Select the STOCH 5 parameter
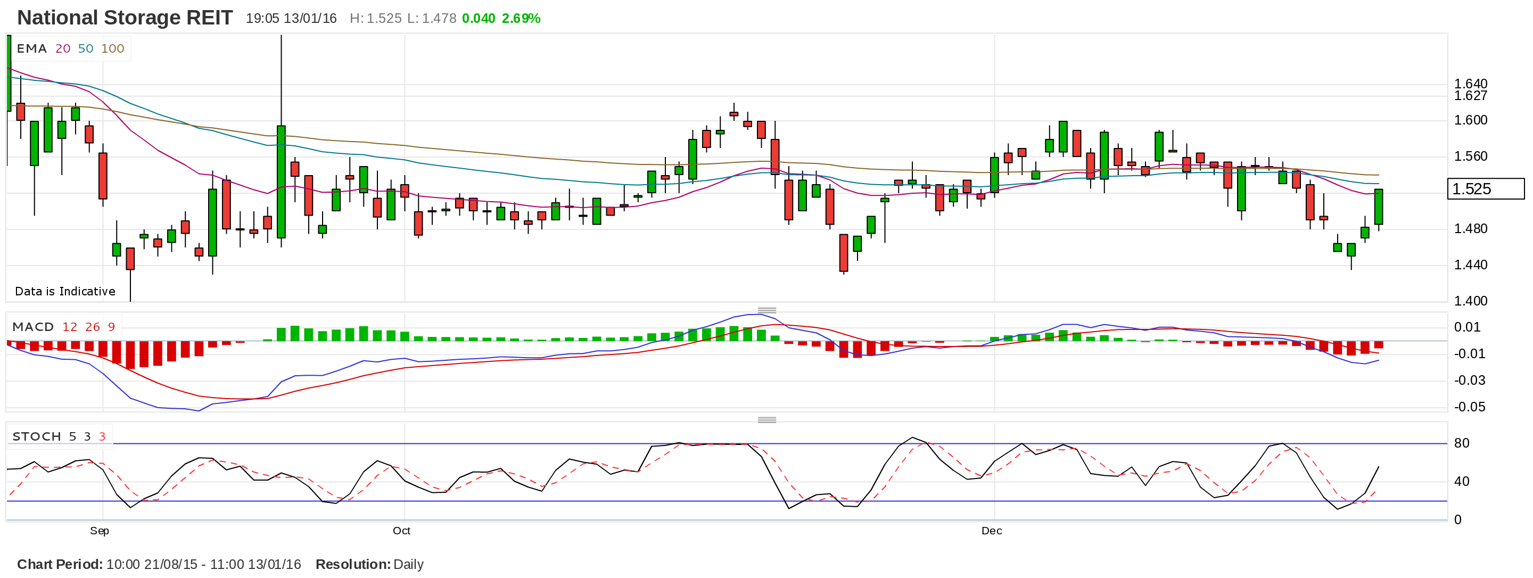The width and height of the screenshot is (1533, 578). click(72, 436)
